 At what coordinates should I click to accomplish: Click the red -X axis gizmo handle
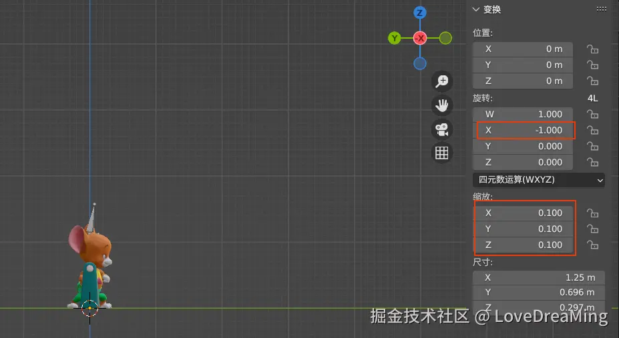pyautogui.click(x=419, y=38)
